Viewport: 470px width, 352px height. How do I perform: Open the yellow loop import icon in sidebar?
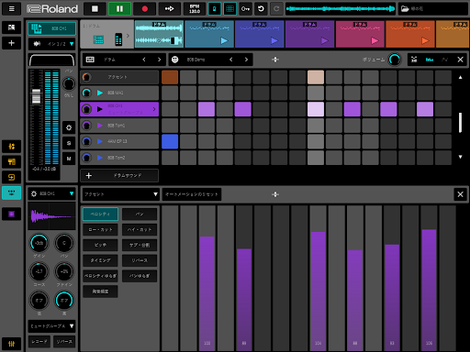[x=11, y=177]
